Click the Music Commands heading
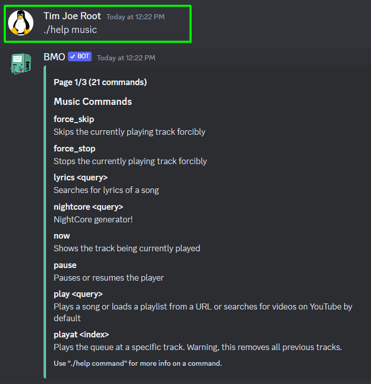The width and height of the screenshot is (371, 384). [93, 101]
